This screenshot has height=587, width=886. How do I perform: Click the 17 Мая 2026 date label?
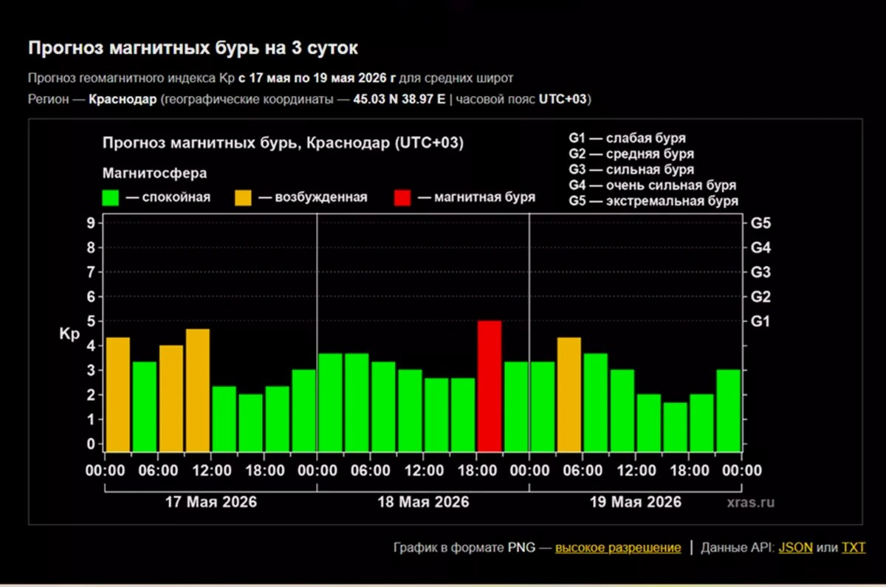pos(211,502)
